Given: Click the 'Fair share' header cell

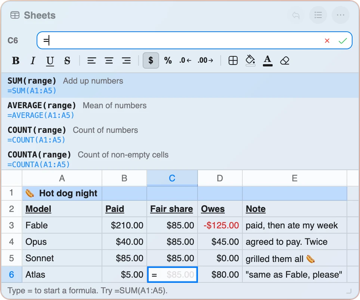Looking at the screenshot, I should pyautogui.click(x=172, y=209).
